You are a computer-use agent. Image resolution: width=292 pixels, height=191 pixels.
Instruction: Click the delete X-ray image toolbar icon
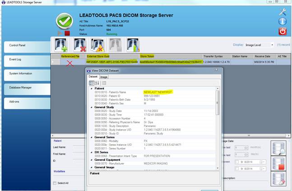tap(80, 45)
